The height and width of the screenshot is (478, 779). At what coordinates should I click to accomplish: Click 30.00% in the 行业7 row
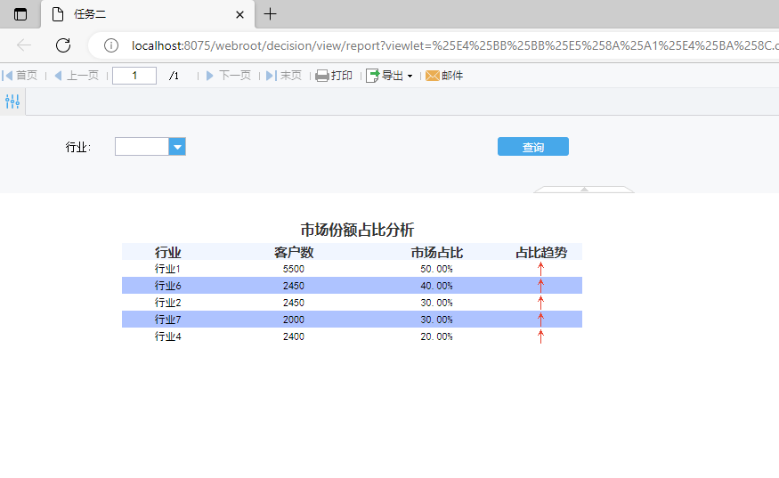point(437,320)
